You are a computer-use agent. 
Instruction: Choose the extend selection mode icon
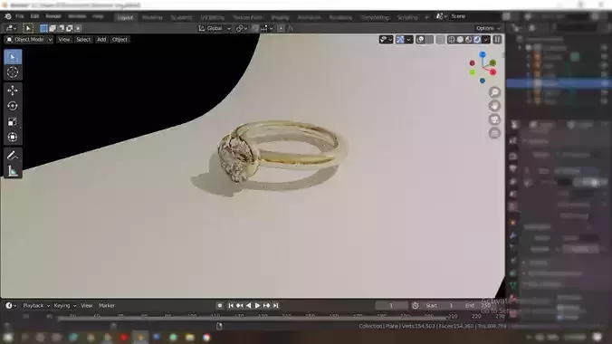pyautogui.click(x=53, y=28)
